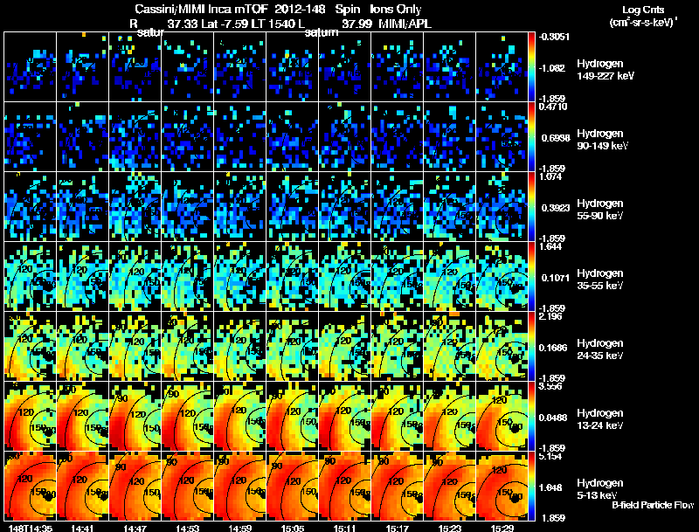Select the 55-90 keV image panel at 14:59
This screenshot has height=532, width=699.
pos(239,207)
